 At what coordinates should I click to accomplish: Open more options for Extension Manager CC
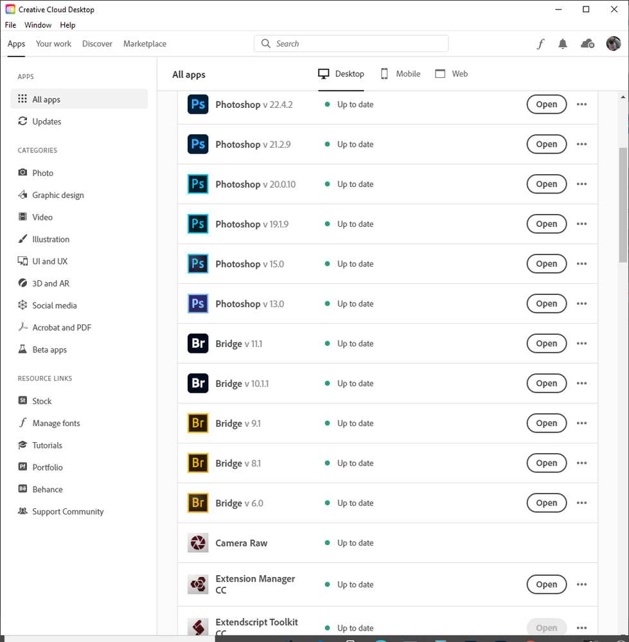581,584
